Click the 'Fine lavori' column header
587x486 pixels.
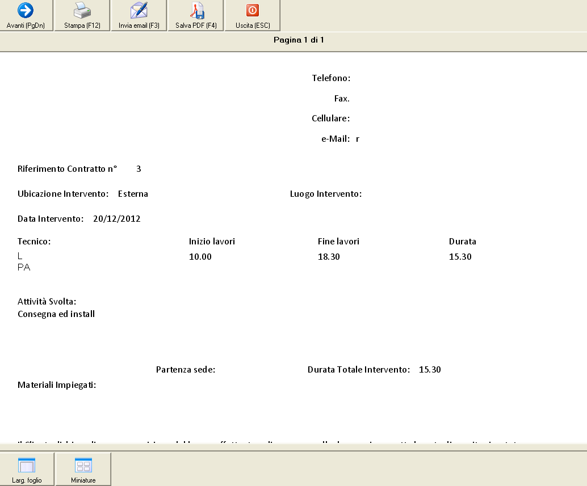[x=338, y=242]
